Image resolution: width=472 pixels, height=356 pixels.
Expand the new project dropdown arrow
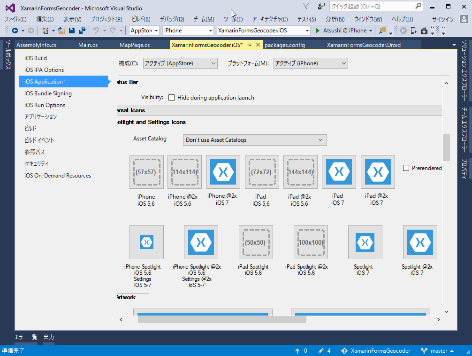[x=53, y=31]
